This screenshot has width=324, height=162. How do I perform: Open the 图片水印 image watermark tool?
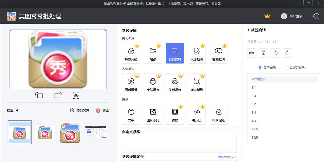tap(153, 114)
